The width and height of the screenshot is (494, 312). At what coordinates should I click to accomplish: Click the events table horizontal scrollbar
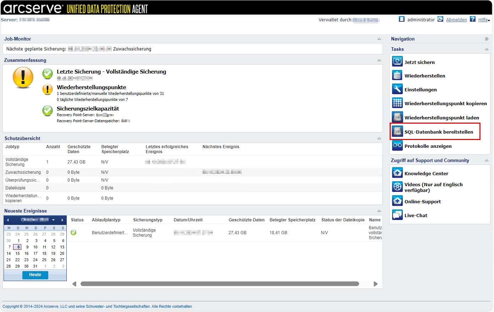[220, 284]
